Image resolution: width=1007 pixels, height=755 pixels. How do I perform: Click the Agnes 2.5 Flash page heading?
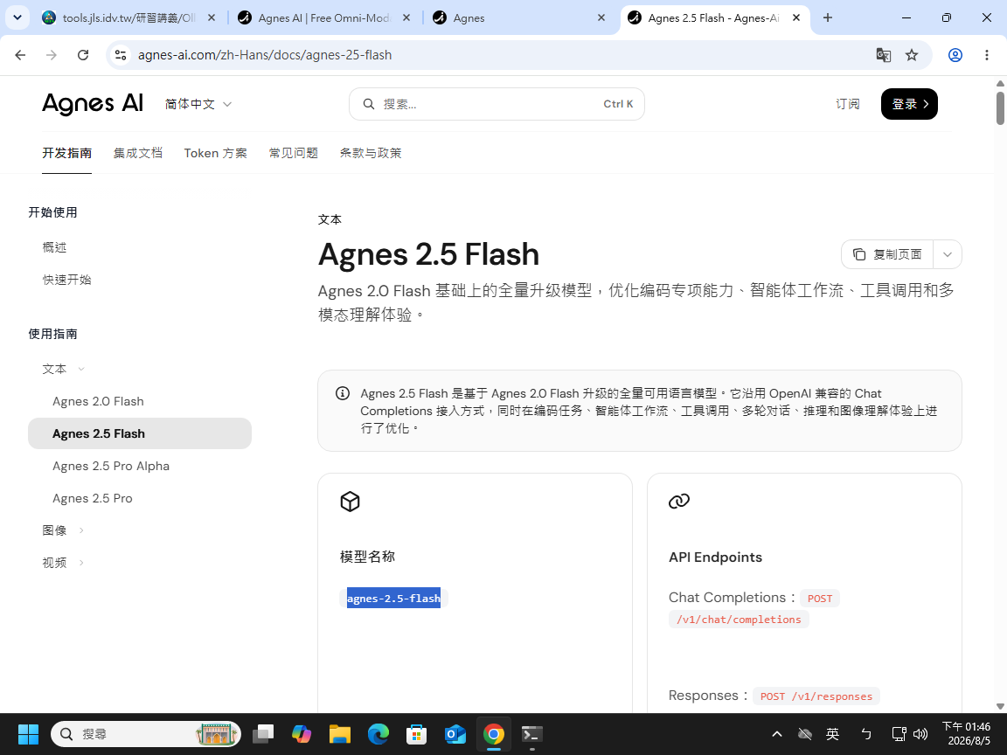(428, 254)
